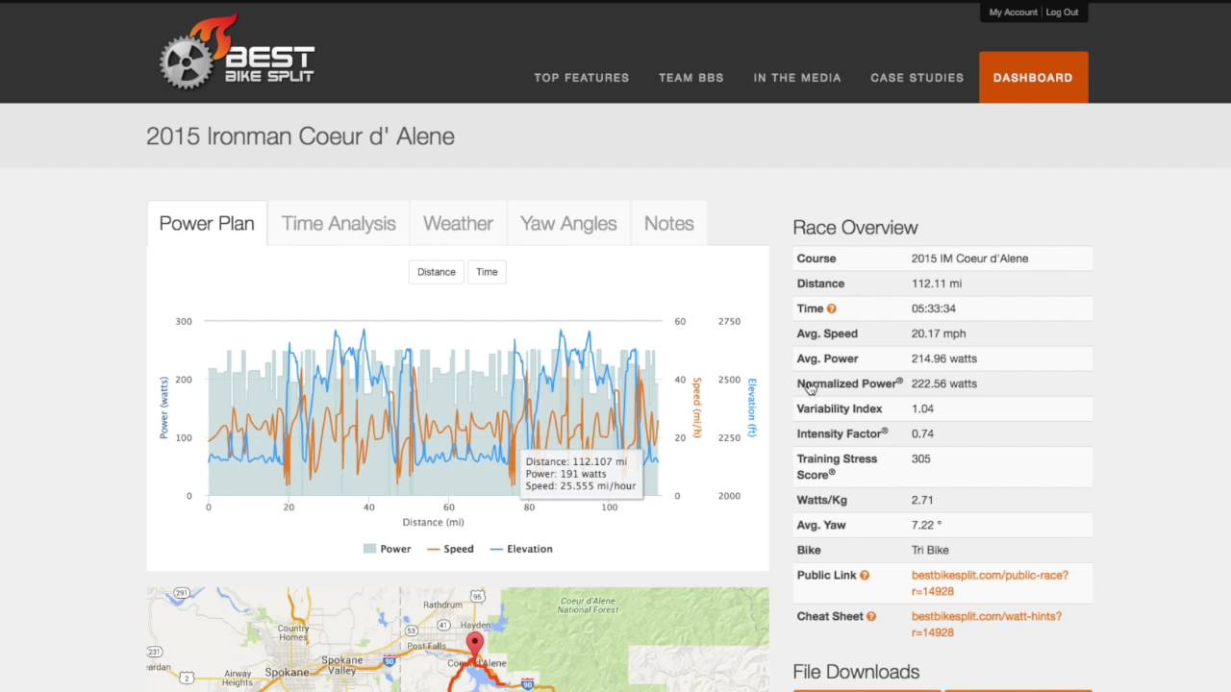Click the 'Spokane' label on the map
This screenshot has width=1231, height=692.
(287, 671)
